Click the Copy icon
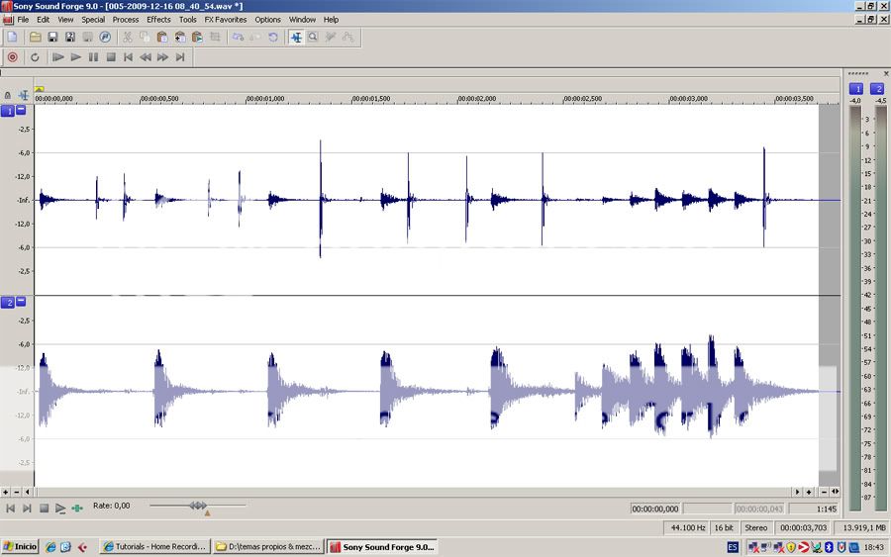The image size is (891, 557). click(145, 37)
